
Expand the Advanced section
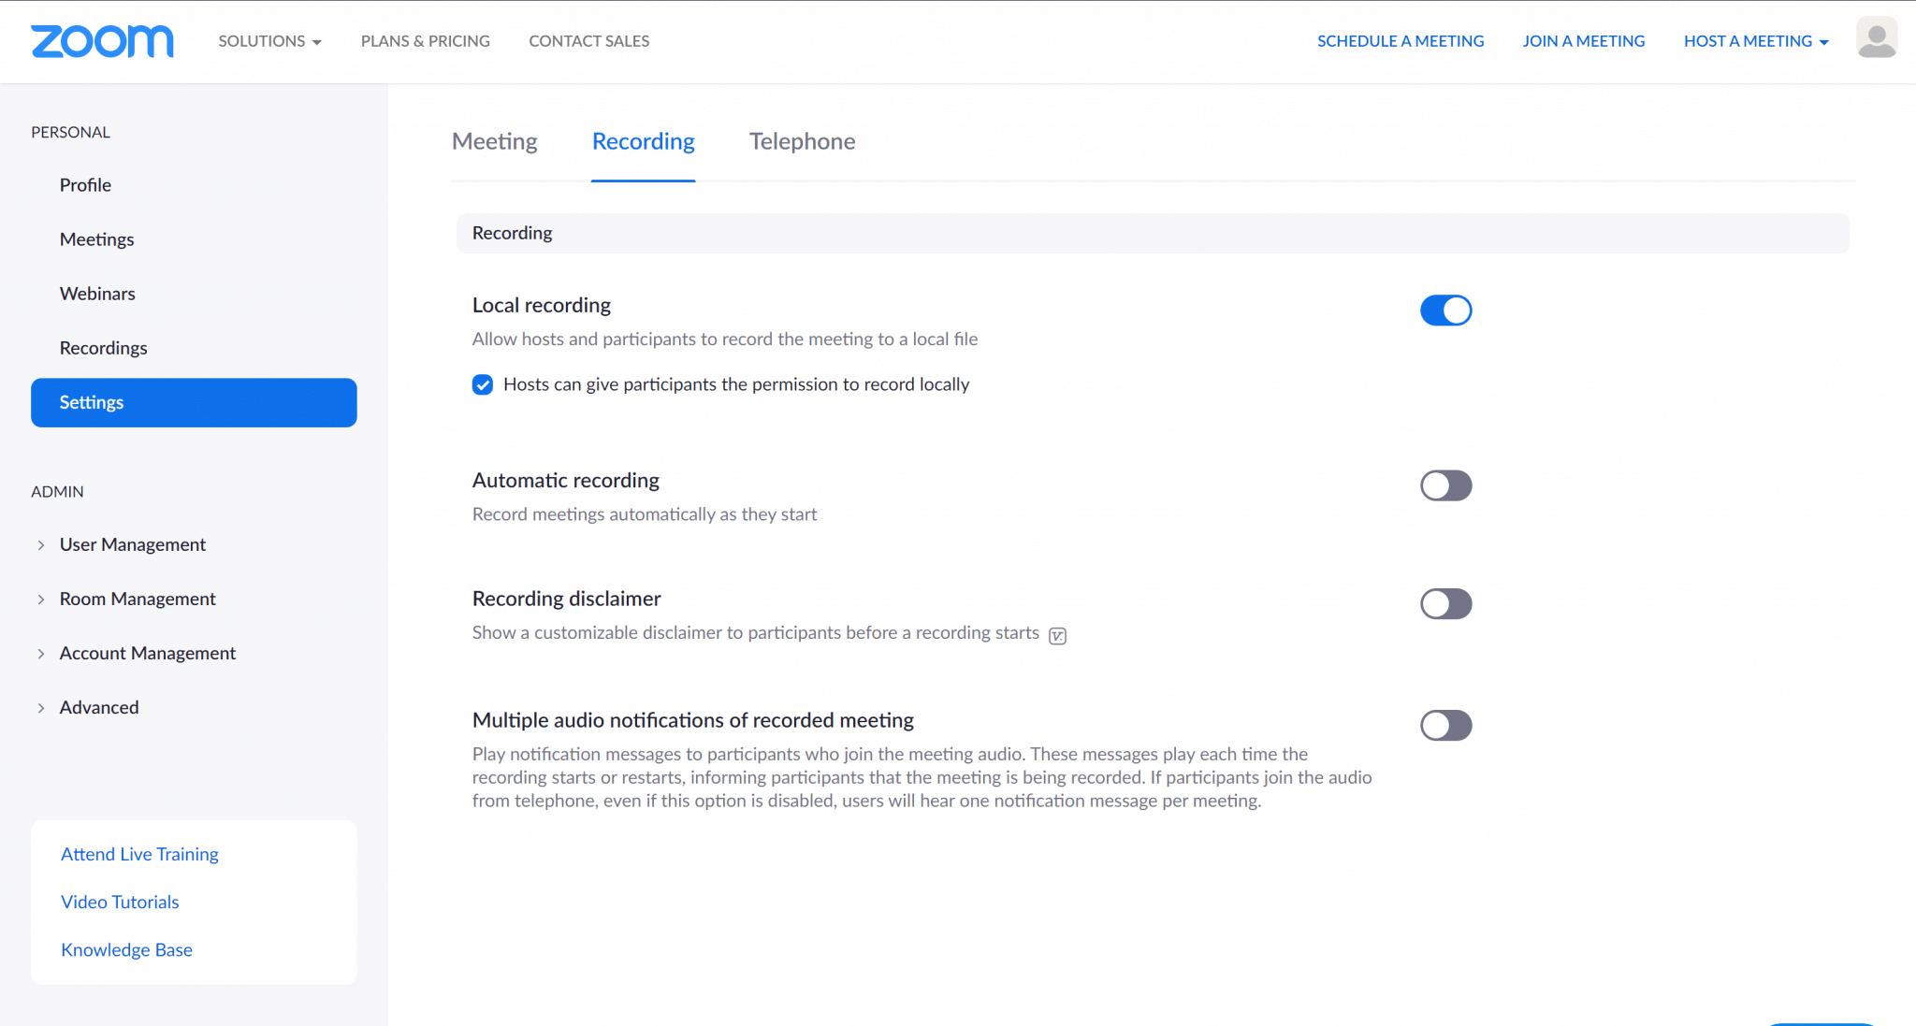point(99,708)
